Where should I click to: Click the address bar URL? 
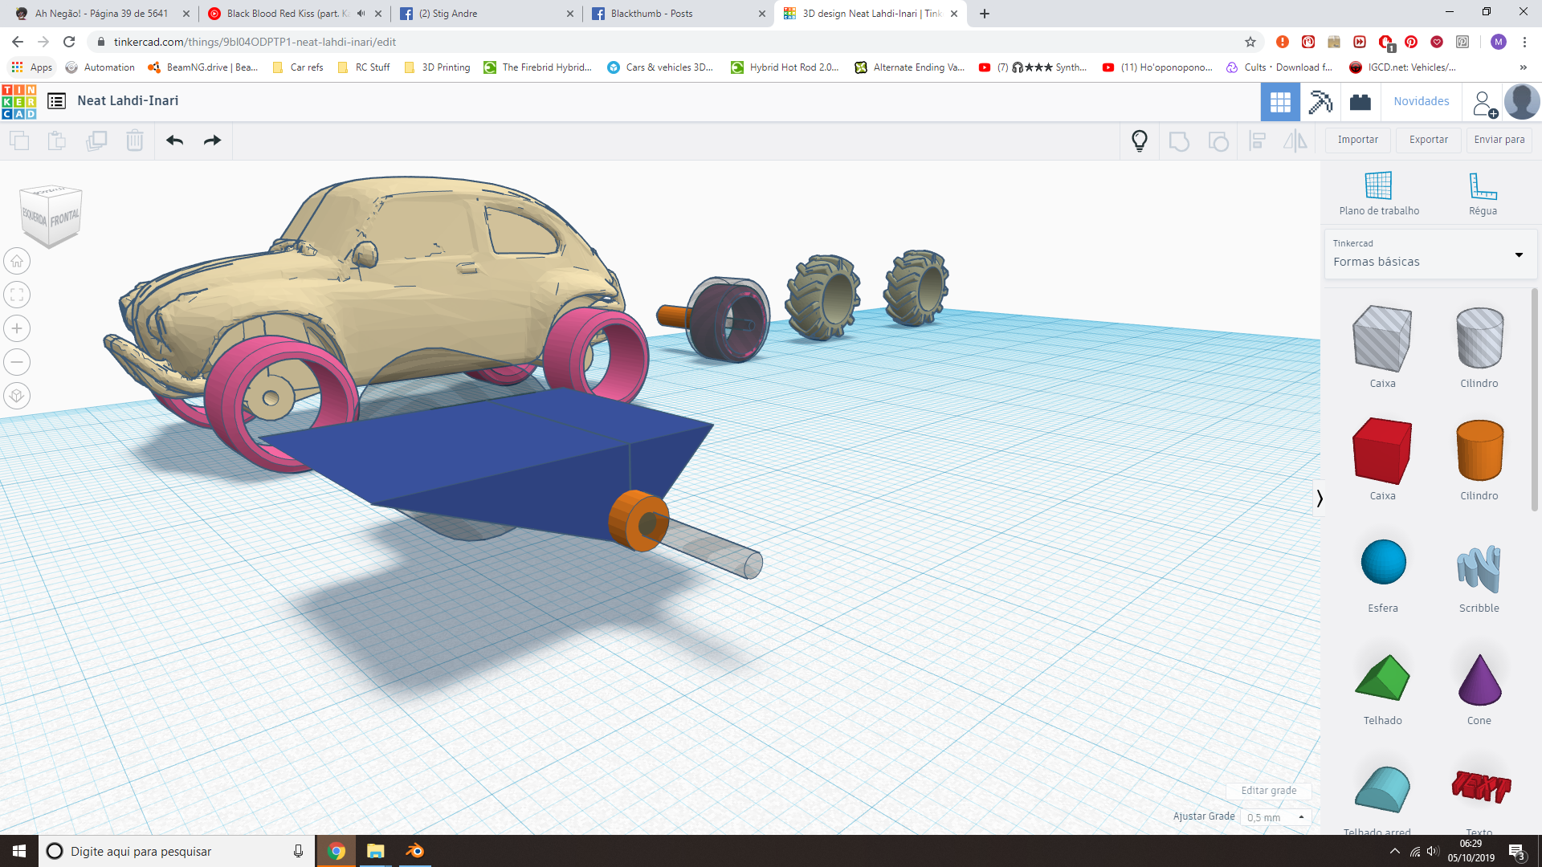(255, 42)
